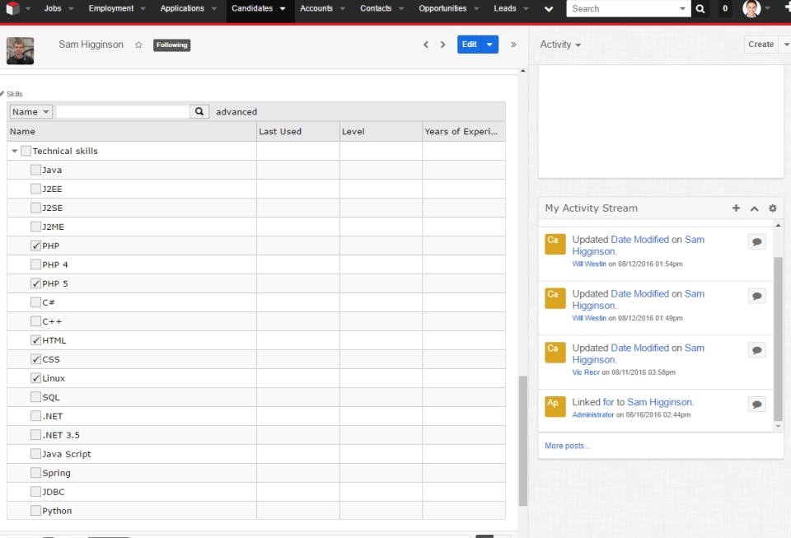Viewport: 791px width, 538px height.
Task: Uncheck the HTML skill checkbox
Action: (35, 340)
